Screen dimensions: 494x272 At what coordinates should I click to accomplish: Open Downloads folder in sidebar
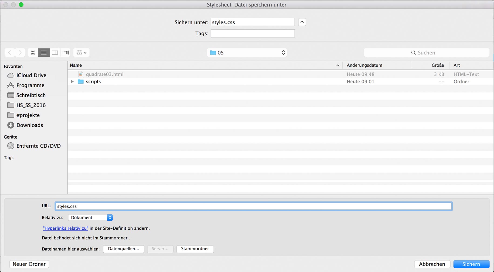pos(29,125)
